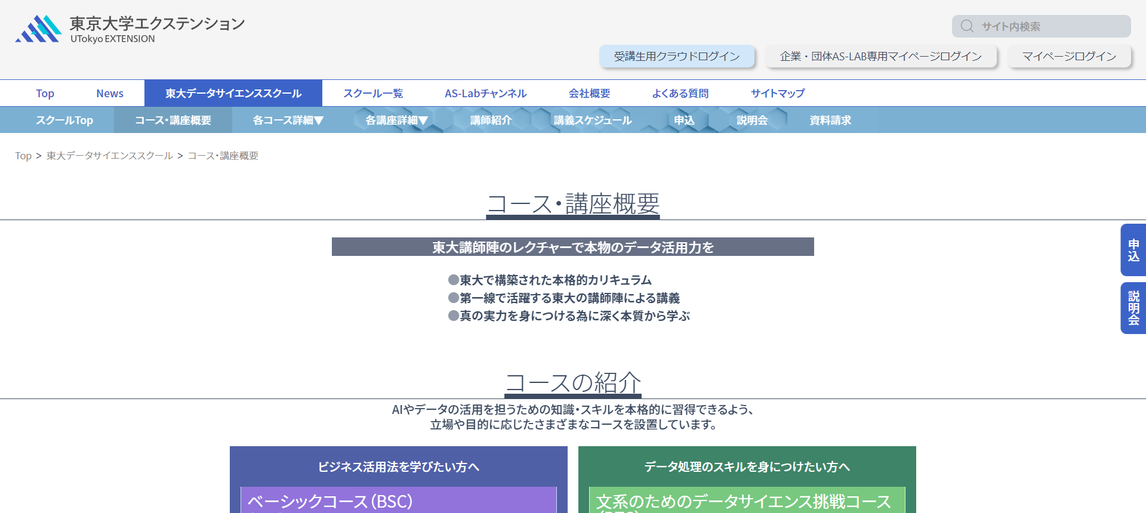Viewport: 1146px width, 513px height.
Task: Open 説明会 in sub navigation
Action: click(752, 120)
